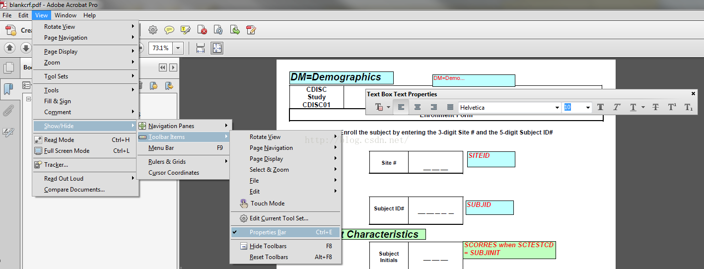Open the zoom percentage dropdown arrow

[178, 48]
